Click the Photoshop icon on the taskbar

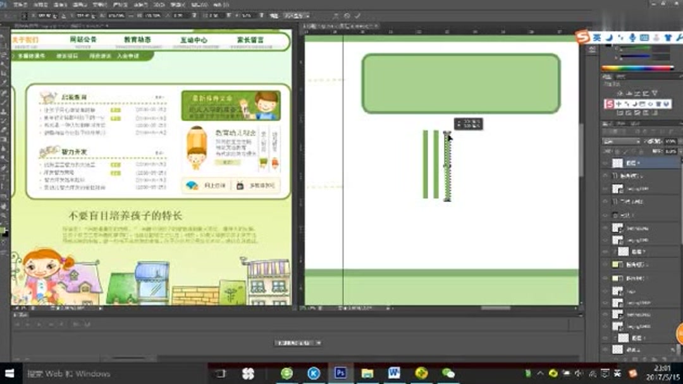click(x=341, y=374)
